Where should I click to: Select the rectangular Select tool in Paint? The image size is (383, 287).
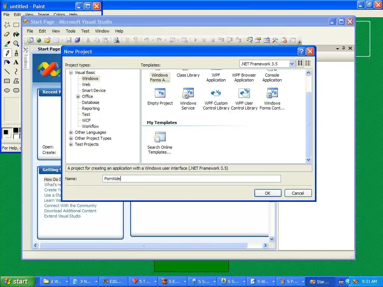click(x=16, y=25)
